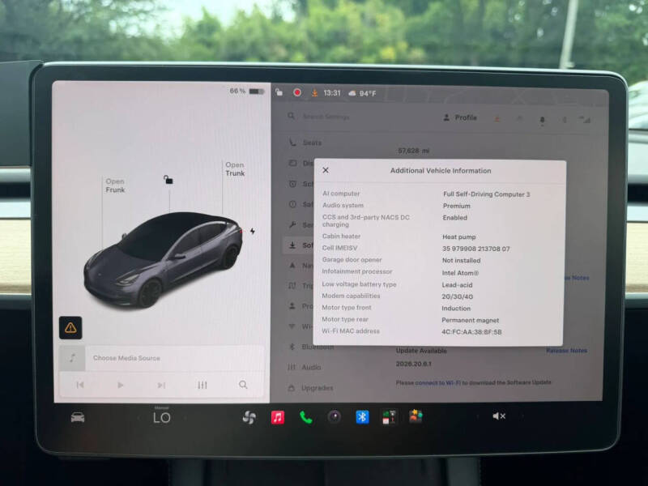Viewport: 648px width, 486px height.
Task: Open the blue Bluetooth app
Action: [x=362, y=417]
